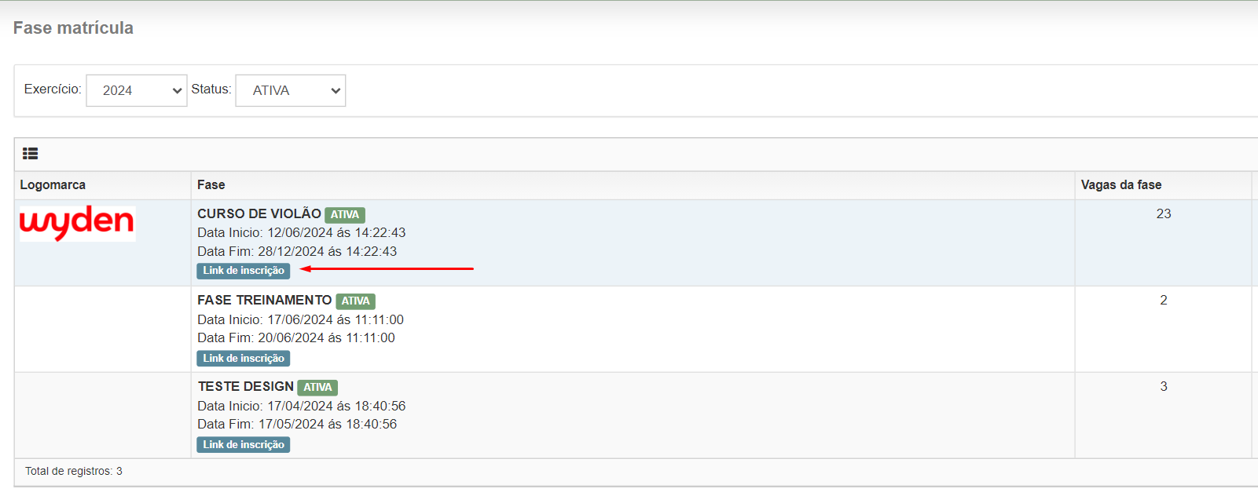Image resolution: width=1258 pixels, height=496 pixels.
Task: Select the TESTE DESIGN phase title
Action: pyautogui.click(x=246, y=386)
